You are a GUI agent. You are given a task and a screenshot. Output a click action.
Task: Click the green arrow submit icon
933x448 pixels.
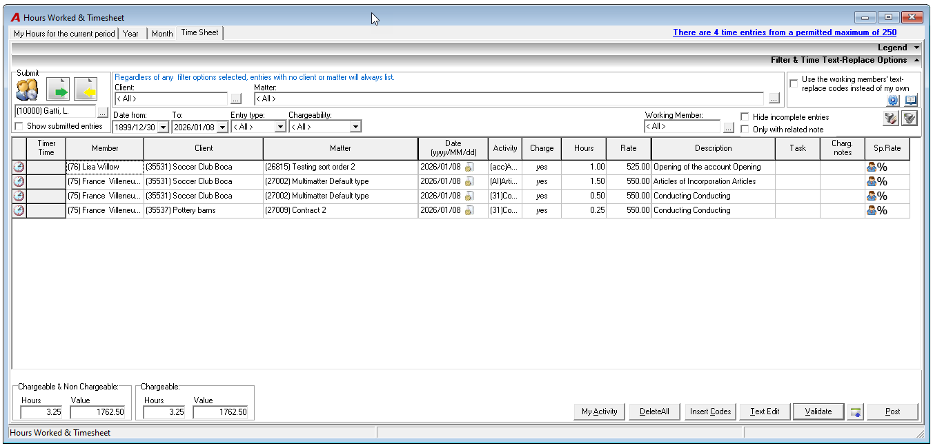tap(58, 90)
